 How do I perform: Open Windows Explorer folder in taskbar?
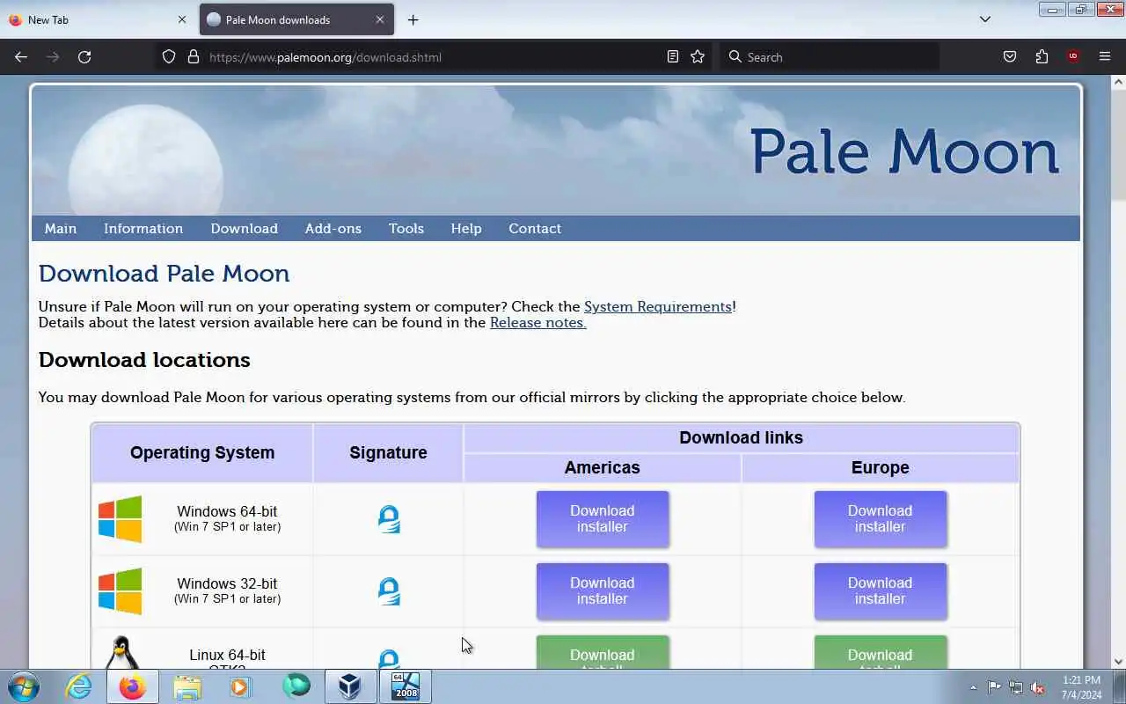coord(187,686)
